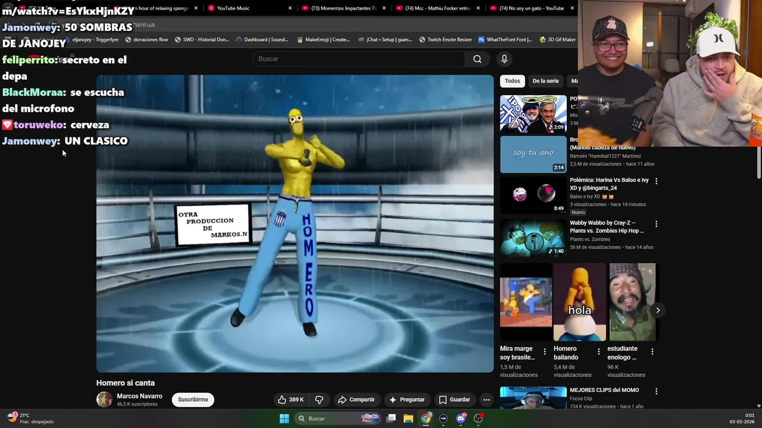Close the No soy un gato tab
Image resolution: width=762 pixels, height=428 pixels.
[x=572, y=8]
